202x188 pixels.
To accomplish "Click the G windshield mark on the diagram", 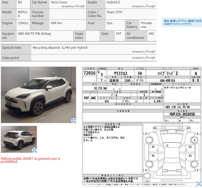I will pos(167,145).
